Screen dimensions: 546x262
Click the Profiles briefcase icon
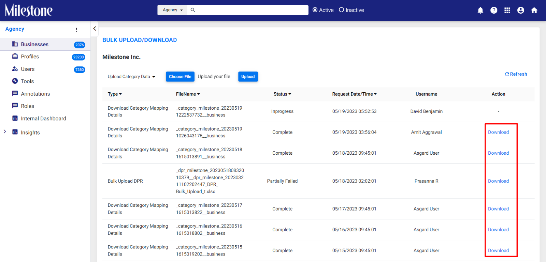tap(15, 56)
